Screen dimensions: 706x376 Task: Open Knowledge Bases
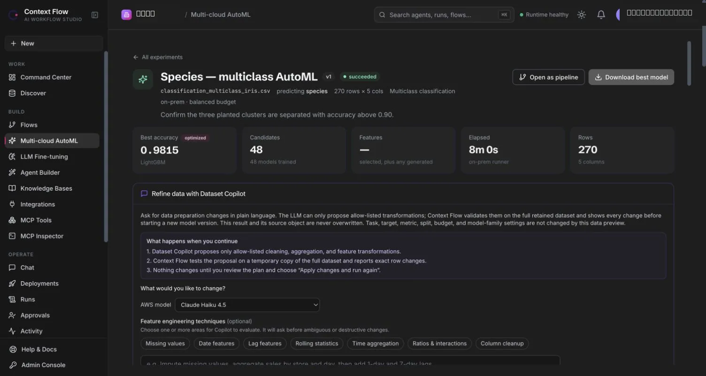[52, 189]
